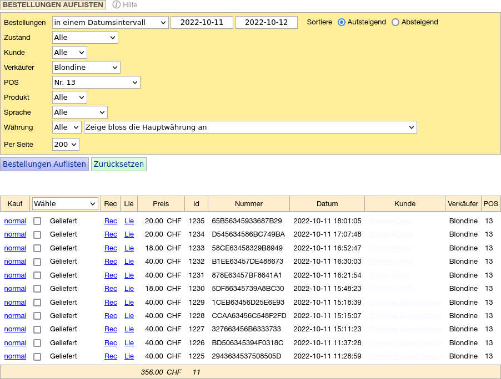Click the Hilfe info icon
501x379 pixels.
click(116, 4)
